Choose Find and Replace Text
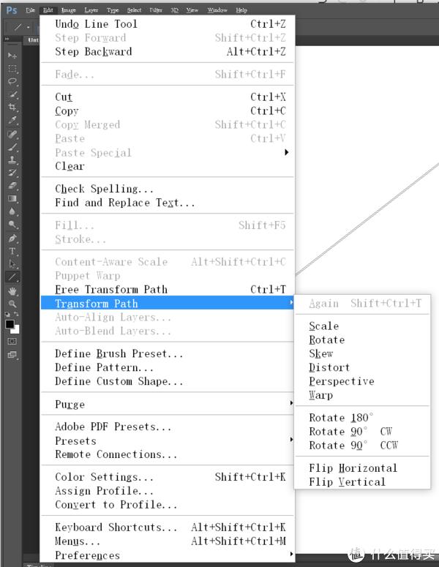 pyautogui.click(x=168, y=202)
